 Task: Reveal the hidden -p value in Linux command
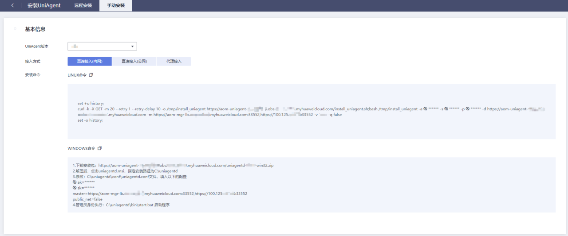pos(467,109)
